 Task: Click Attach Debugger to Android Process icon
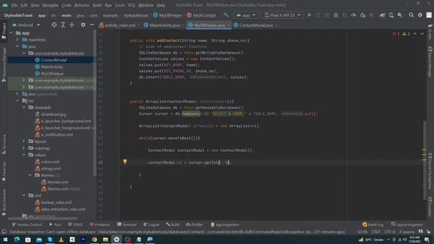[x=363, y=15]
